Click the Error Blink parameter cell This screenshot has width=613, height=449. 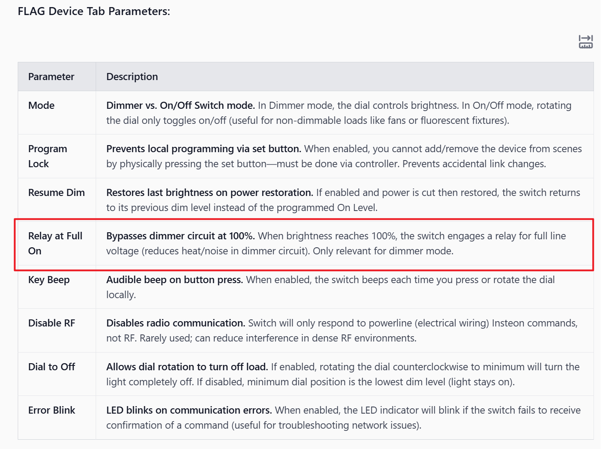pos(51,410)
